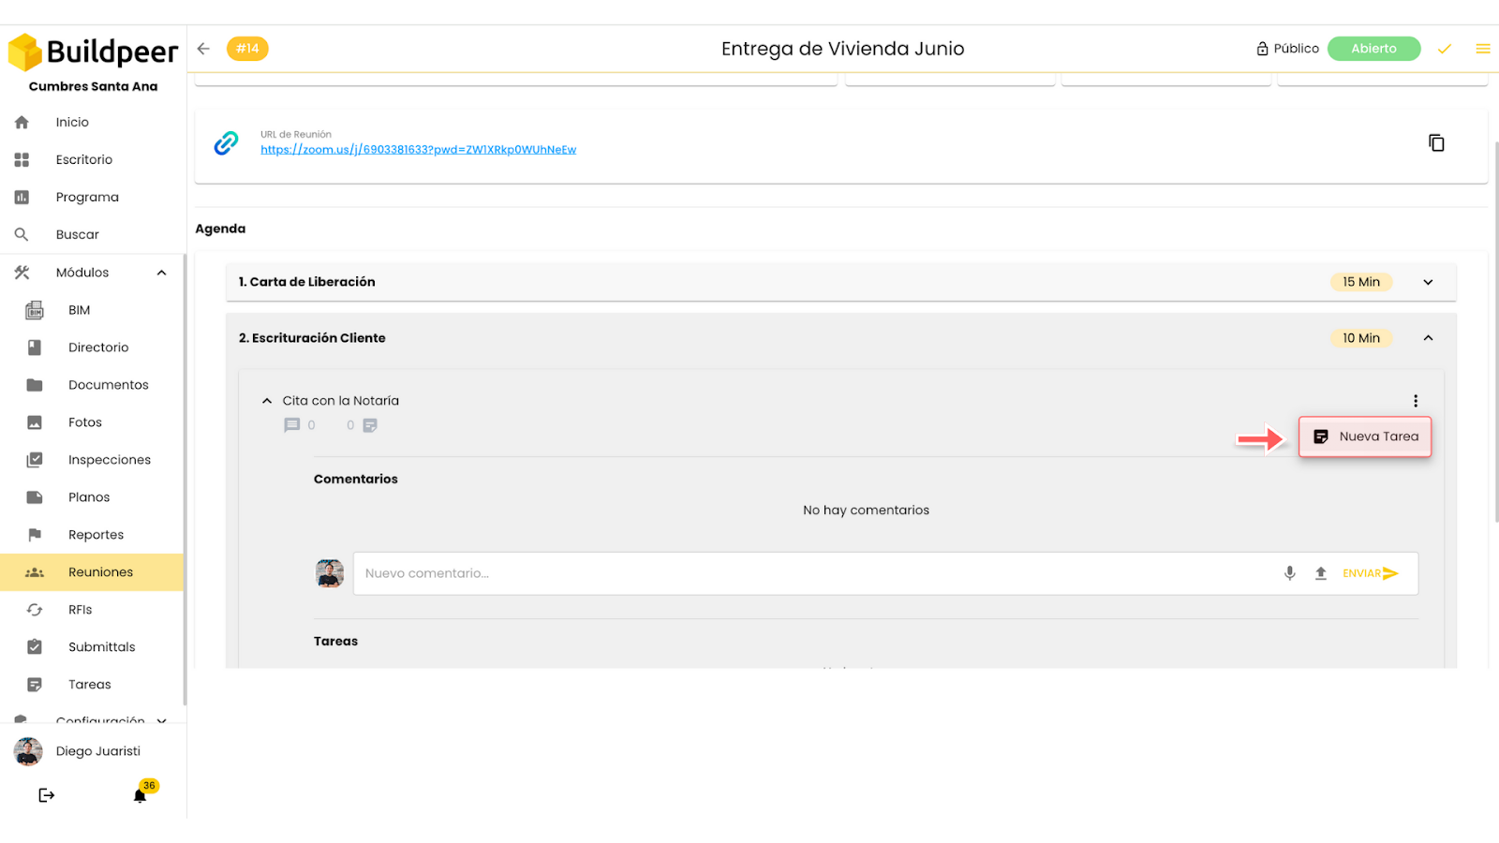
Task: Copy the meeting URL with copy icon
Action: 1436,143
